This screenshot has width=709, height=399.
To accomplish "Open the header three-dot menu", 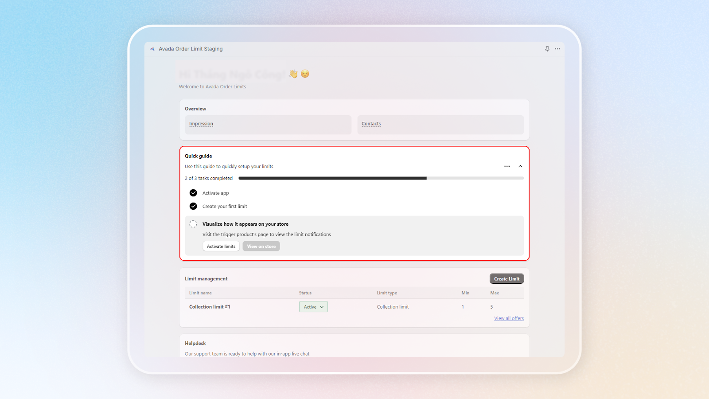I will point(557,49).
